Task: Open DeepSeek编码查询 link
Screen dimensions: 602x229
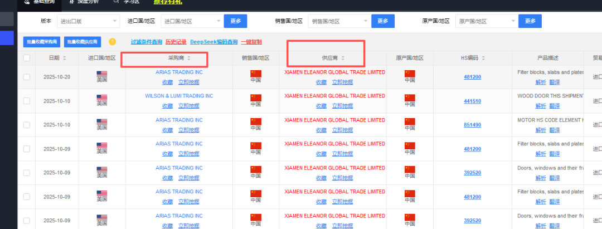Action: 214,42
